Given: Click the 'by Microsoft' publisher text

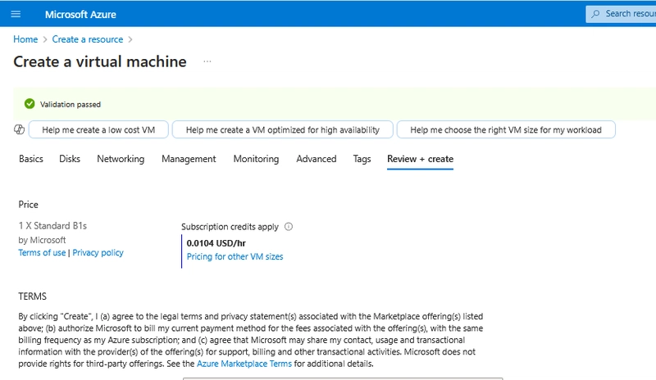Looking at the screenshot, I should tap(42, 240).
